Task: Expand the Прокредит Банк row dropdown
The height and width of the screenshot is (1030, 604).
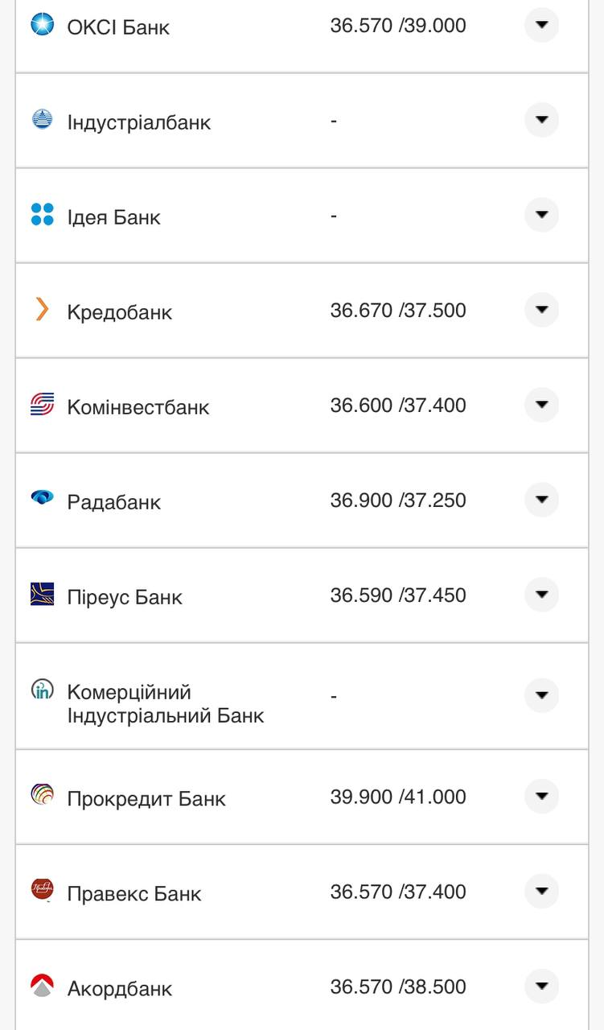Action: click(x=542, y=796)
